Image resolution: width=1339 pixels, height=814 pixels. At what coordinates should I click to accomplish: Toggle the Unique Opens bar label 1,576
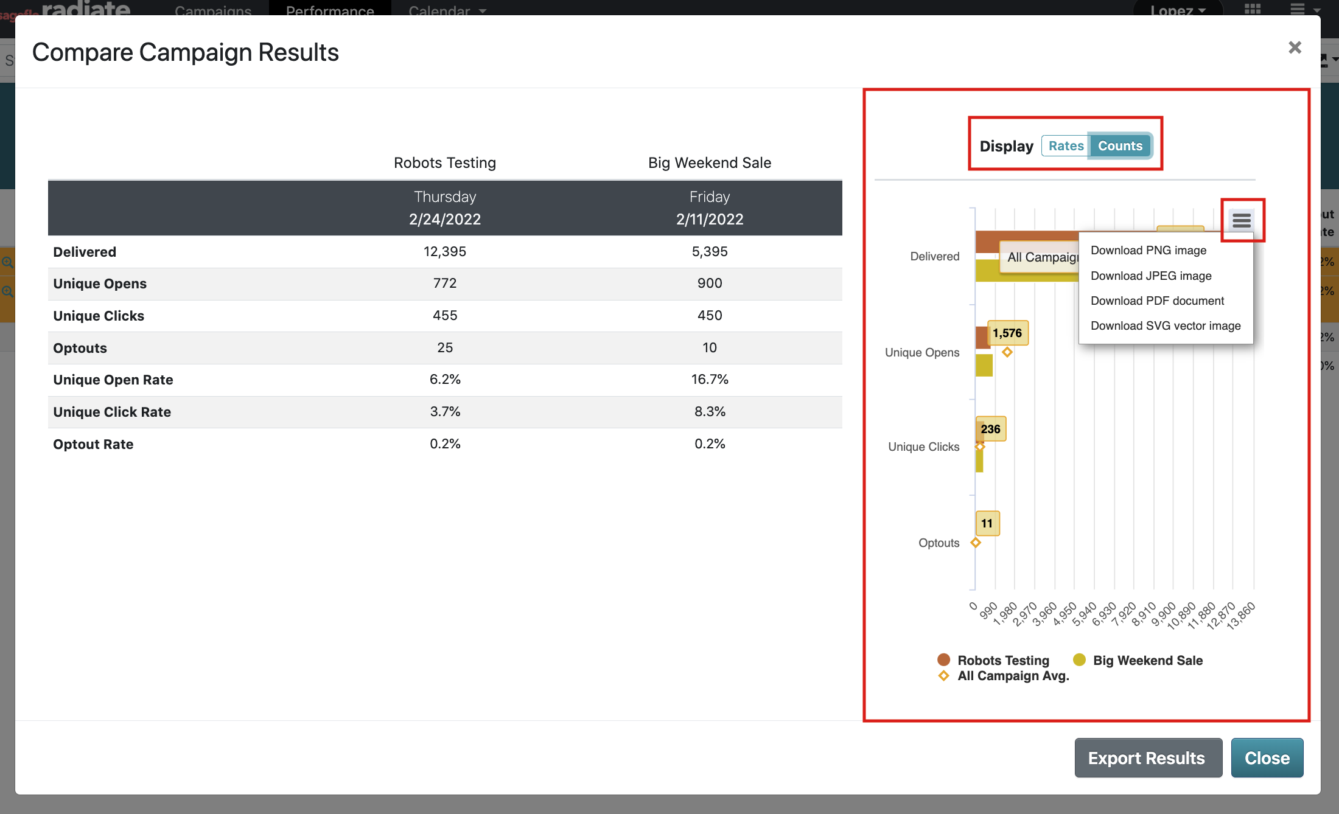click(1008, 332)
